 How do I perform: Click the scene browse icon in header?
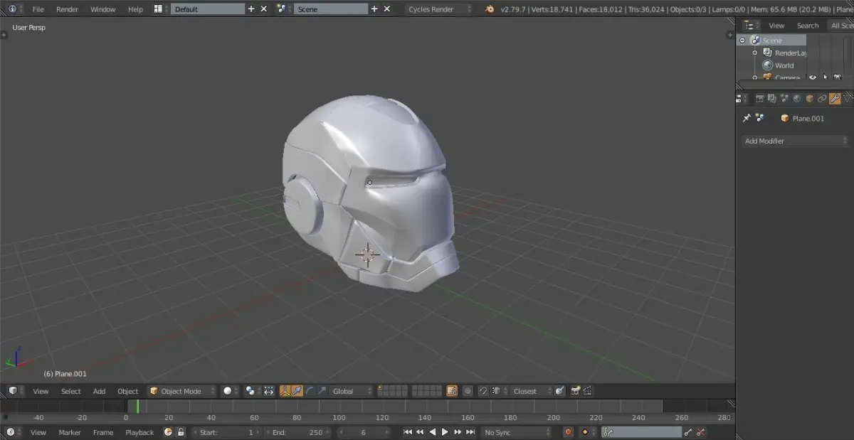(284, 9)
